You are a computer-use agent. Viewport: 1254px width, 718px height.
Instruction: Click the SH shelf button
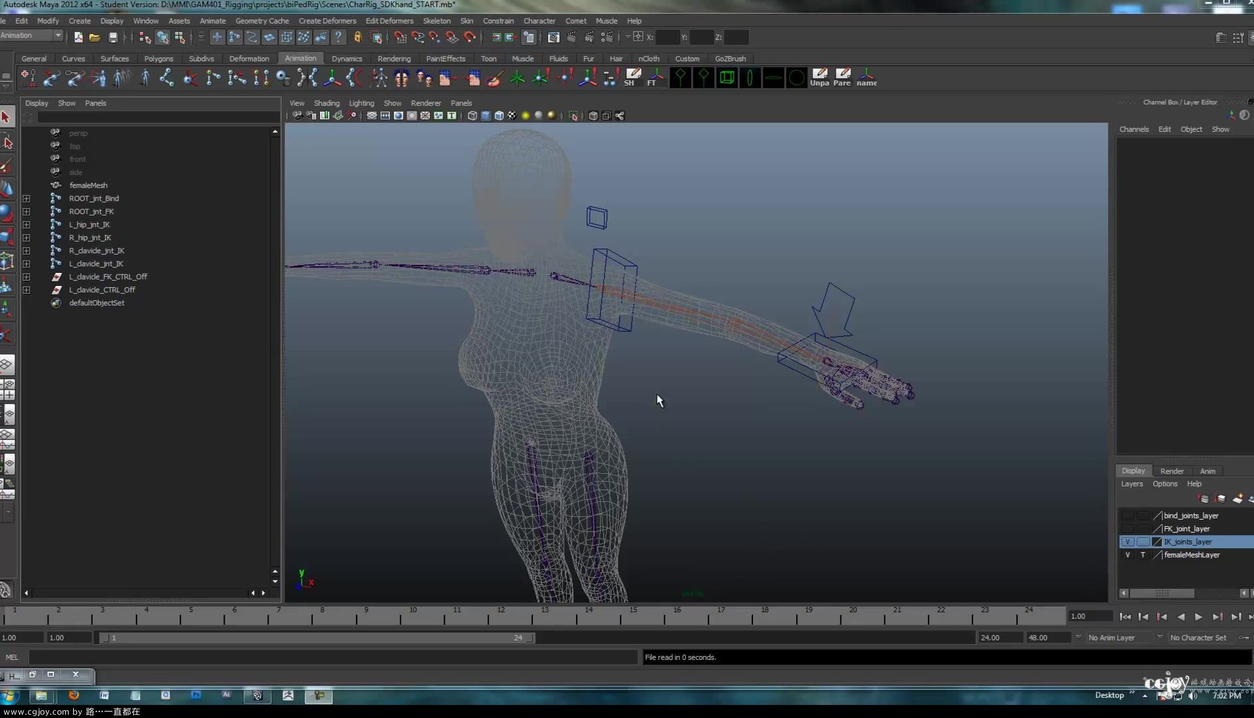click(x=633, y=78)
